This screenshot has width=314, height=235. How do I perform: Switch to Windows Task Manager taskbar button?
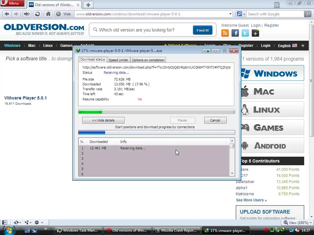(78, 230)
